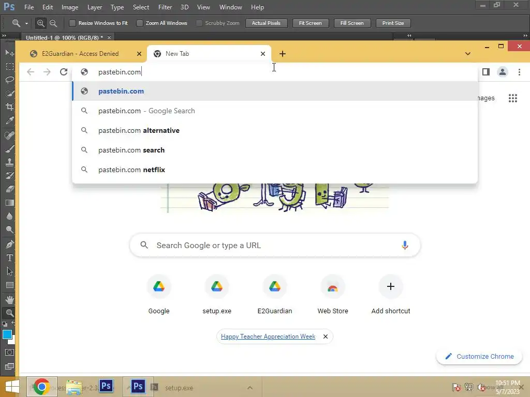Image resolution: width=530 pixels, height=397 pixels.
Task: Open the new tab plus button
Action: 282,54
